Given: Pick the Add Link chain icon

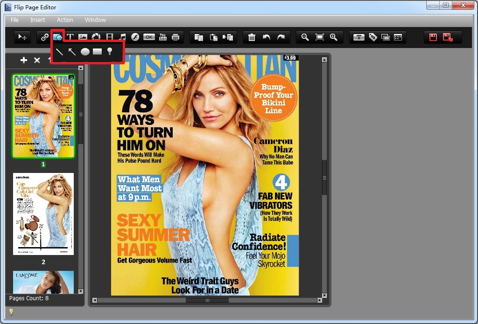Looking at the screenshot, I should [x=44, y=37].
